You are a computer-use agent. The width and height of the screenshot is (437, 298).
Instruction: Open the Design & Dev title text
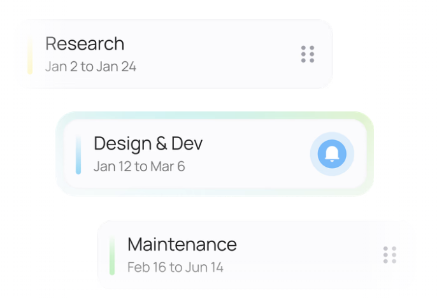pos(148,143)
